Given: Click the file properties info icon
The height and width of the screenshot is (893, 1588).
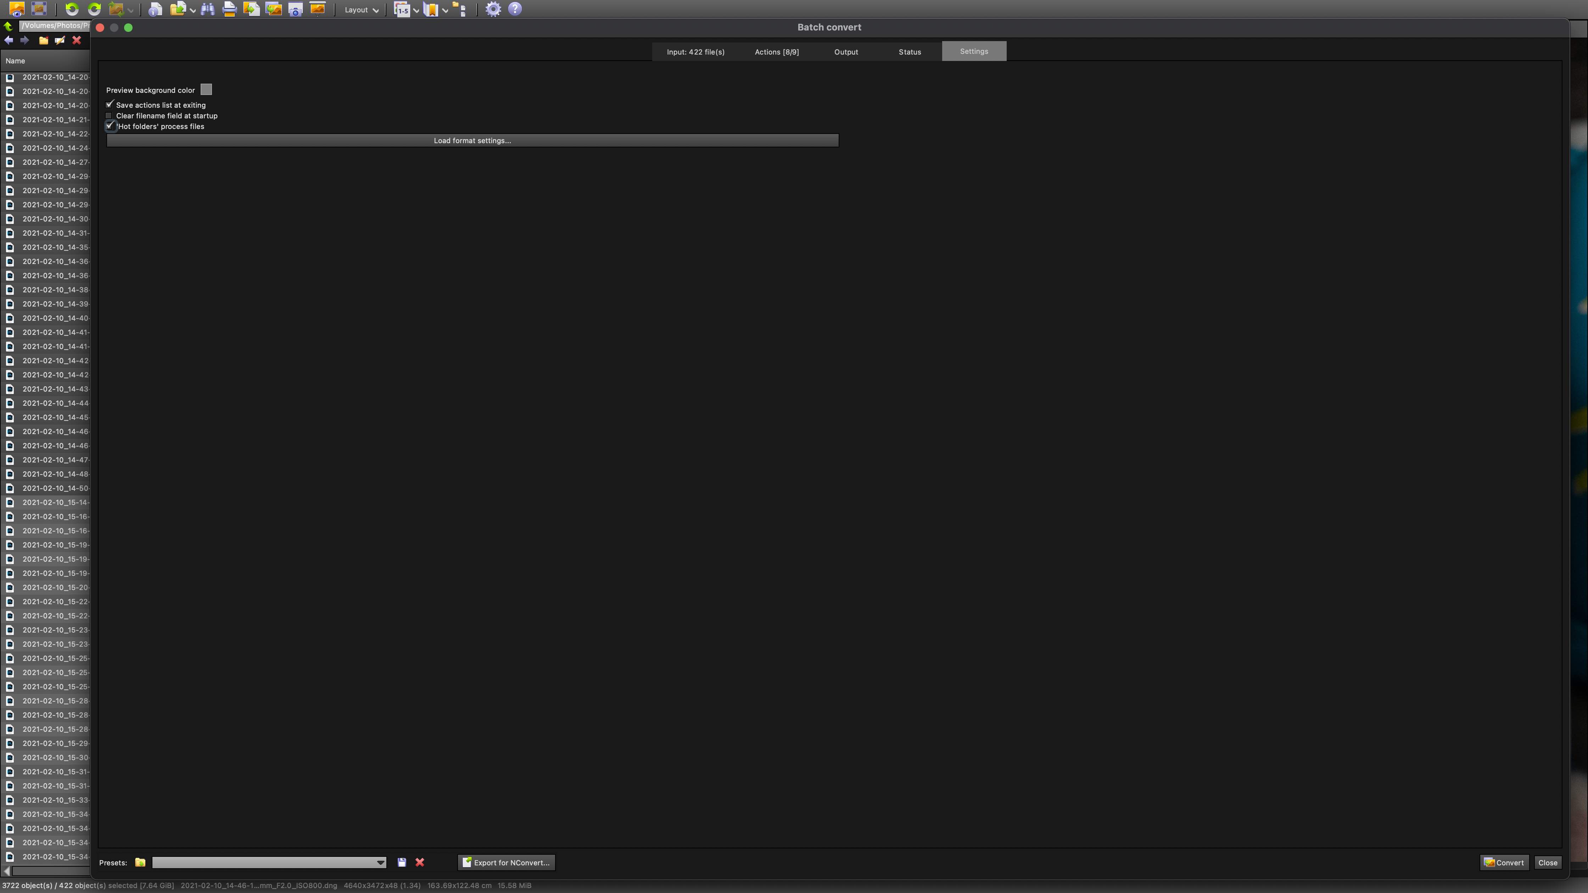Looking at the screenshot, I should 155,9.
